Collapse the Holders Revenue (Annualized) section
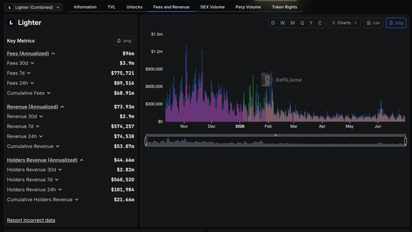 [x=82, y=161]
